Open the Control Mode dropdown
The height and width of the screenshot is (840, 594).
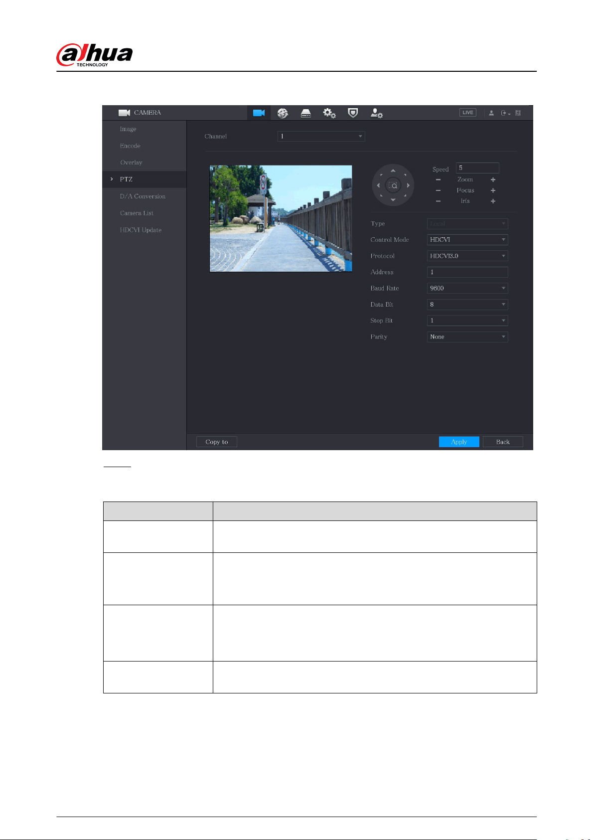coord(467,240)
